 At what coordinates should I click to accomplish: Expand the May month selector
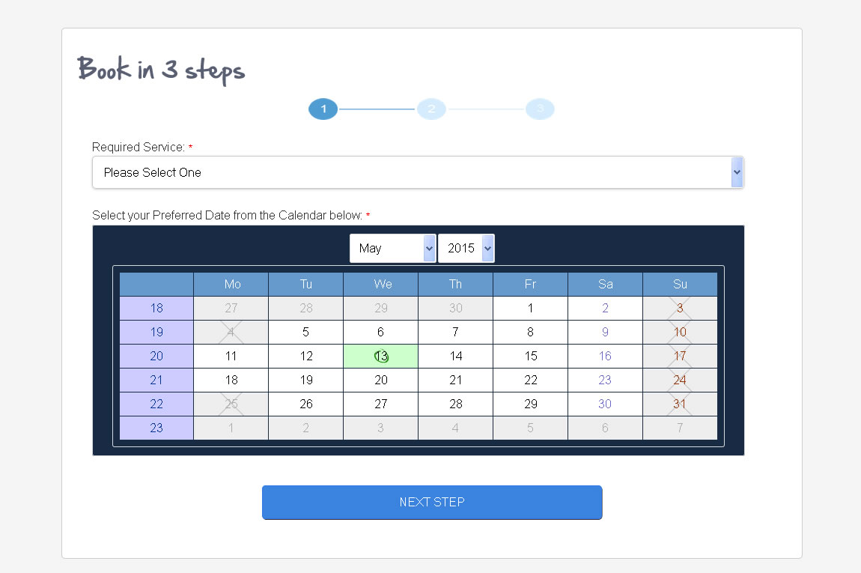392,249
